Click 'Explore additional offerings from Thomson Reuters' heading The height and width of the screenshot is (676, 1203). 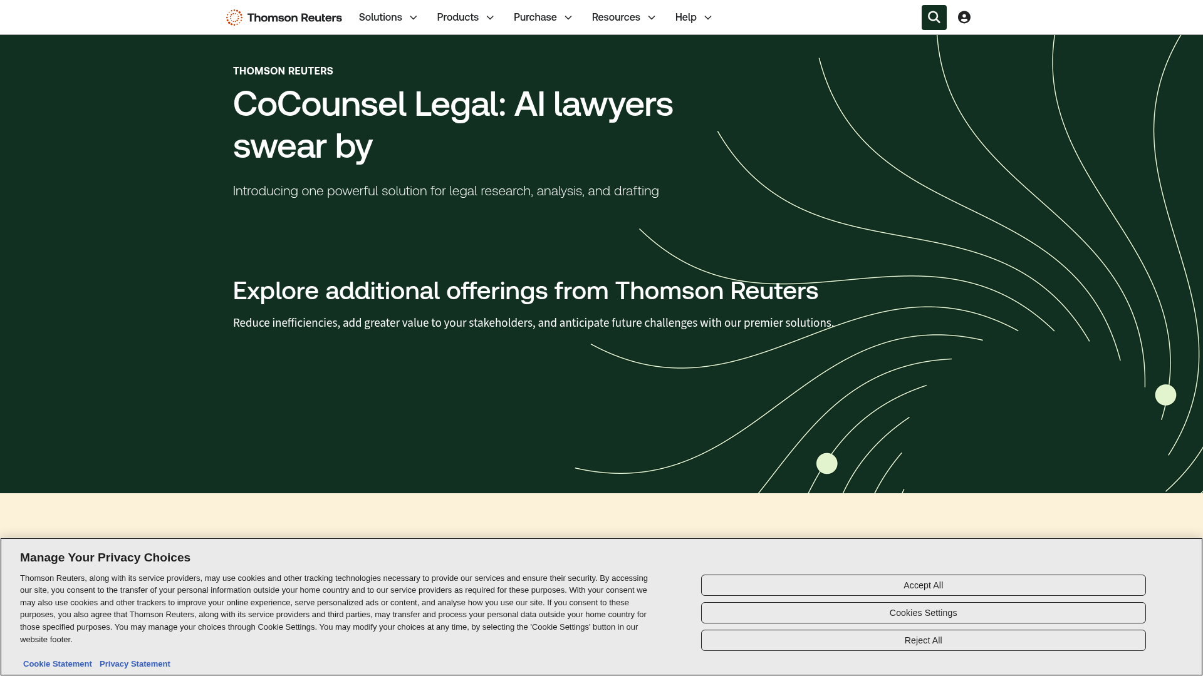526,291
